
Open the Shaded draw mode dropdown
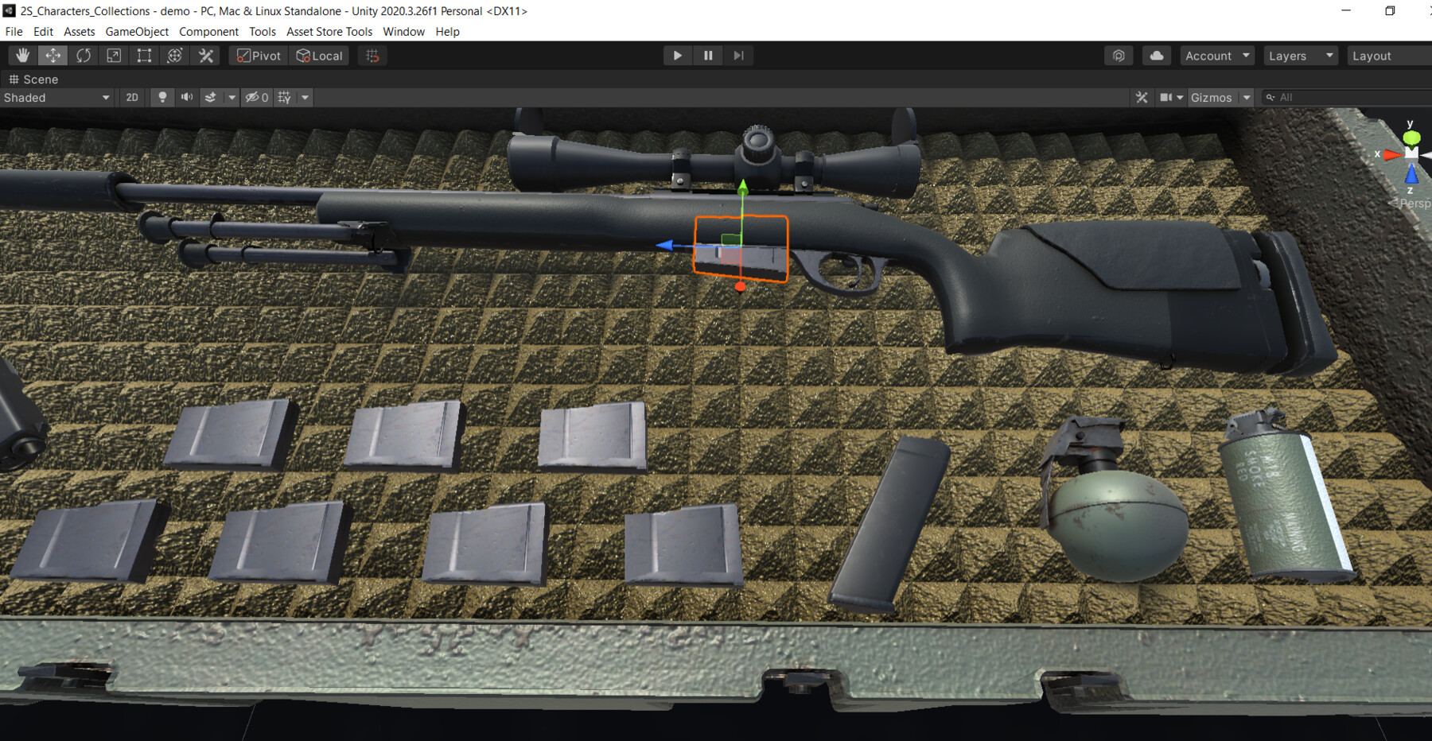click(x=56, y=97)
